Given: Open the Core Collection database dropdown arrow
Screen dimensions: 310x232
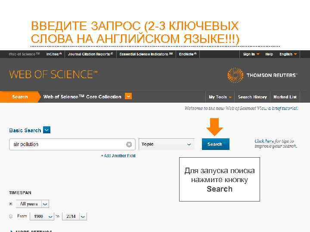Looking at the screenshot, I should [x=128, y=97].
